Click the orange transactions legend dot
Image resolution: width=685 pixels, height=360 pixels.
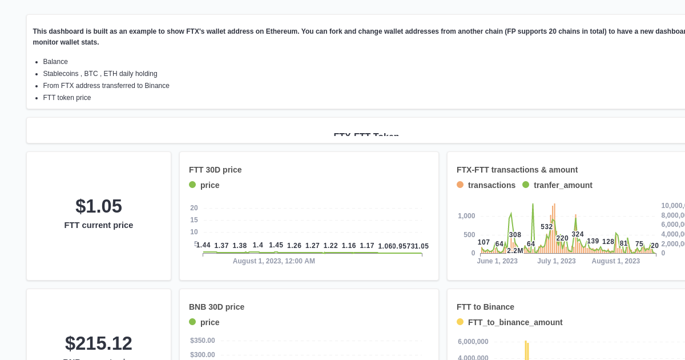(x=460, y=185)
